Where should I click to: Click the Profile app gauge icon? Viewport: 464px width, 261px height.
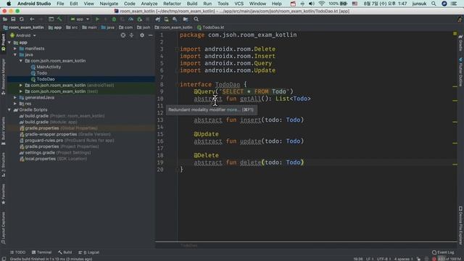pyautogui.click(x=130, y=20)
